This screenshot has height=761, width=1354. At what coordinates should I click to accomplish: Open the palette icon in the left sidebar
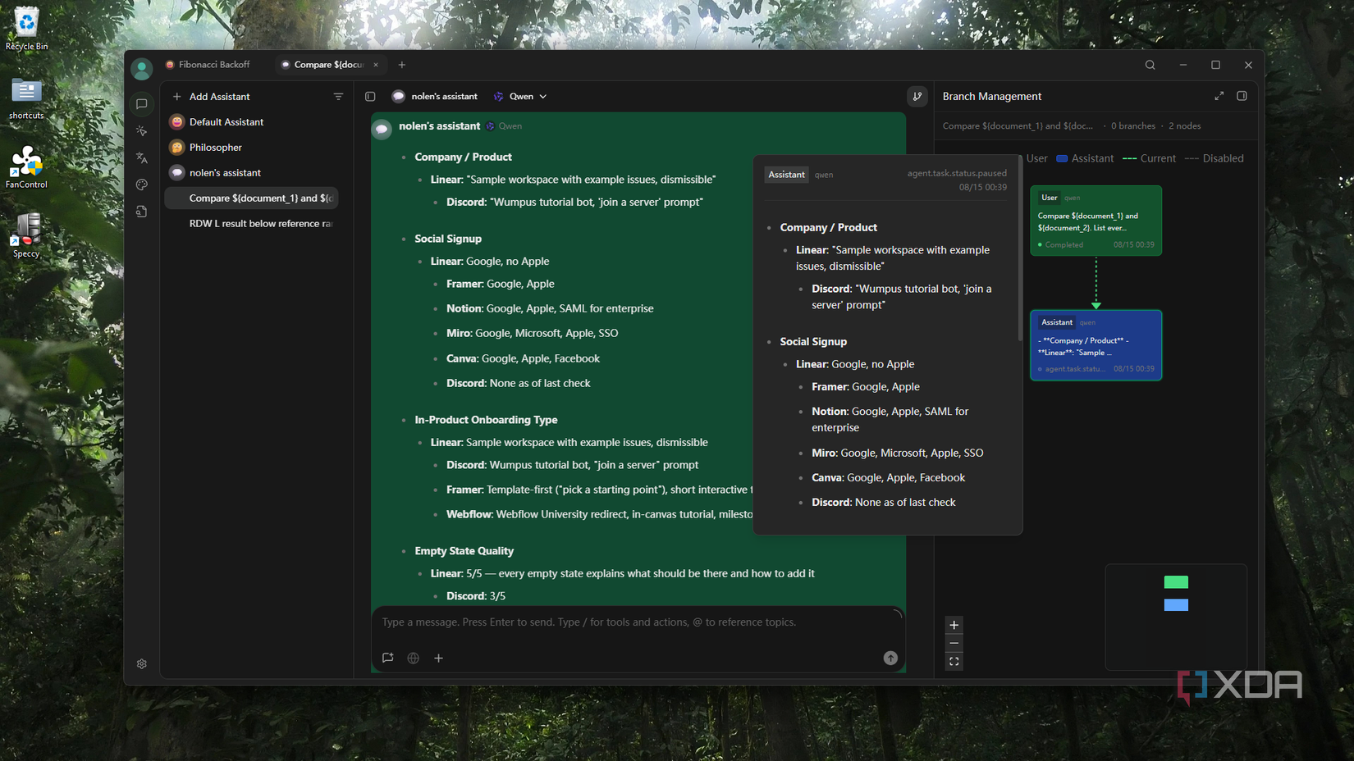point(142,185)
